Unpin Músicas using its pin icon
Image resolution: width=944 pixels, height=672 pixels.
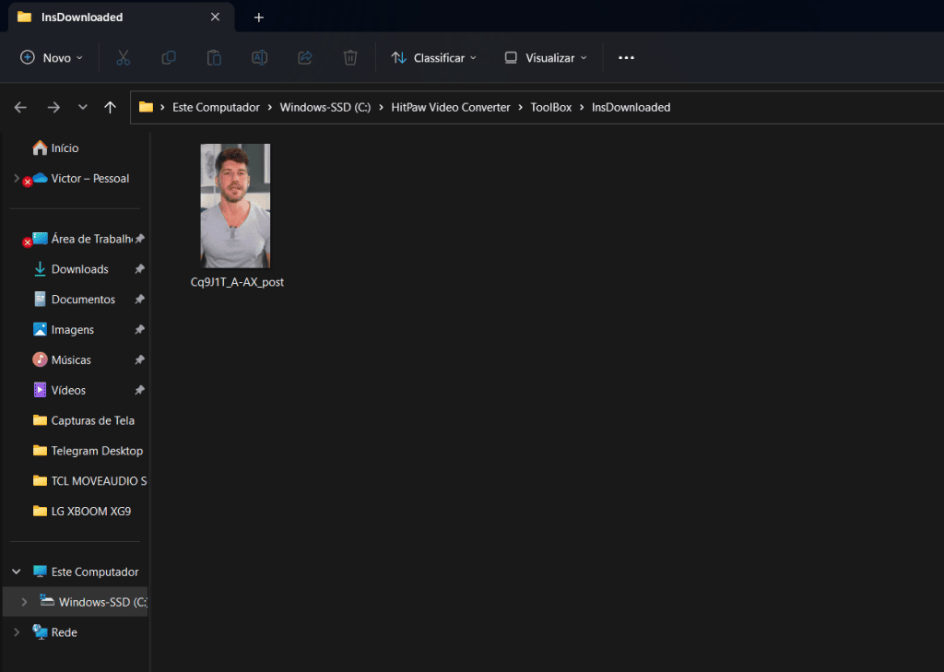click(140, 360)
